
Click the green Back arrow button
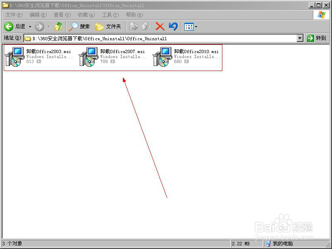(9, 27)
